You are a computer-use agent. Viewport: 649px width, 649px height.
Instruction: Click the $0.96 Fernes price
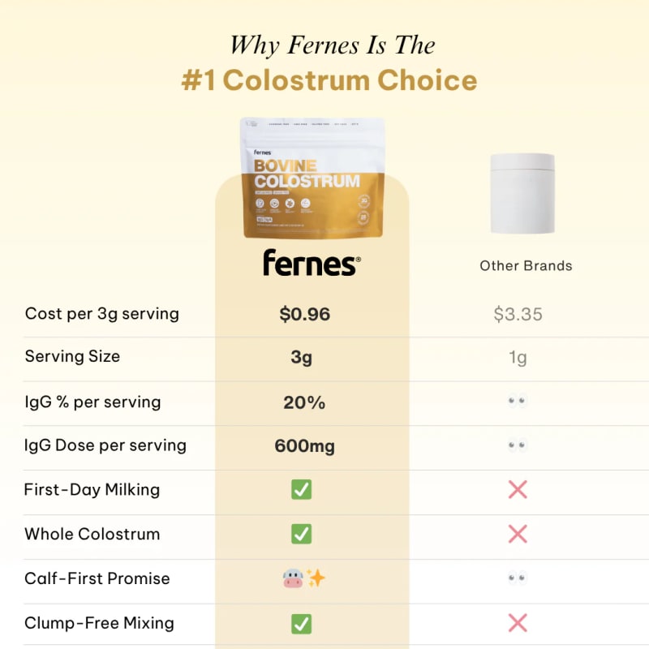[304, 314]
